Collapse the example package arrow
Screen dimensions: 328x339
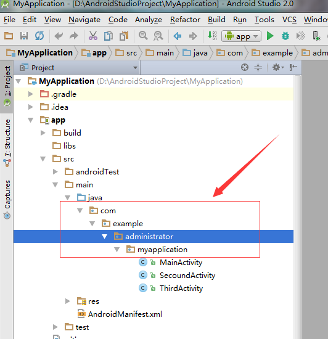[x=92, y=224]
